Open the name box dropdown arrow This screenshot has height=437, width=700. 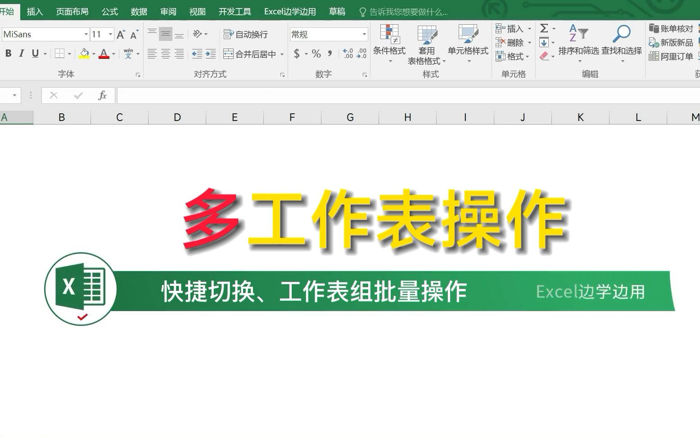[14, 95]
